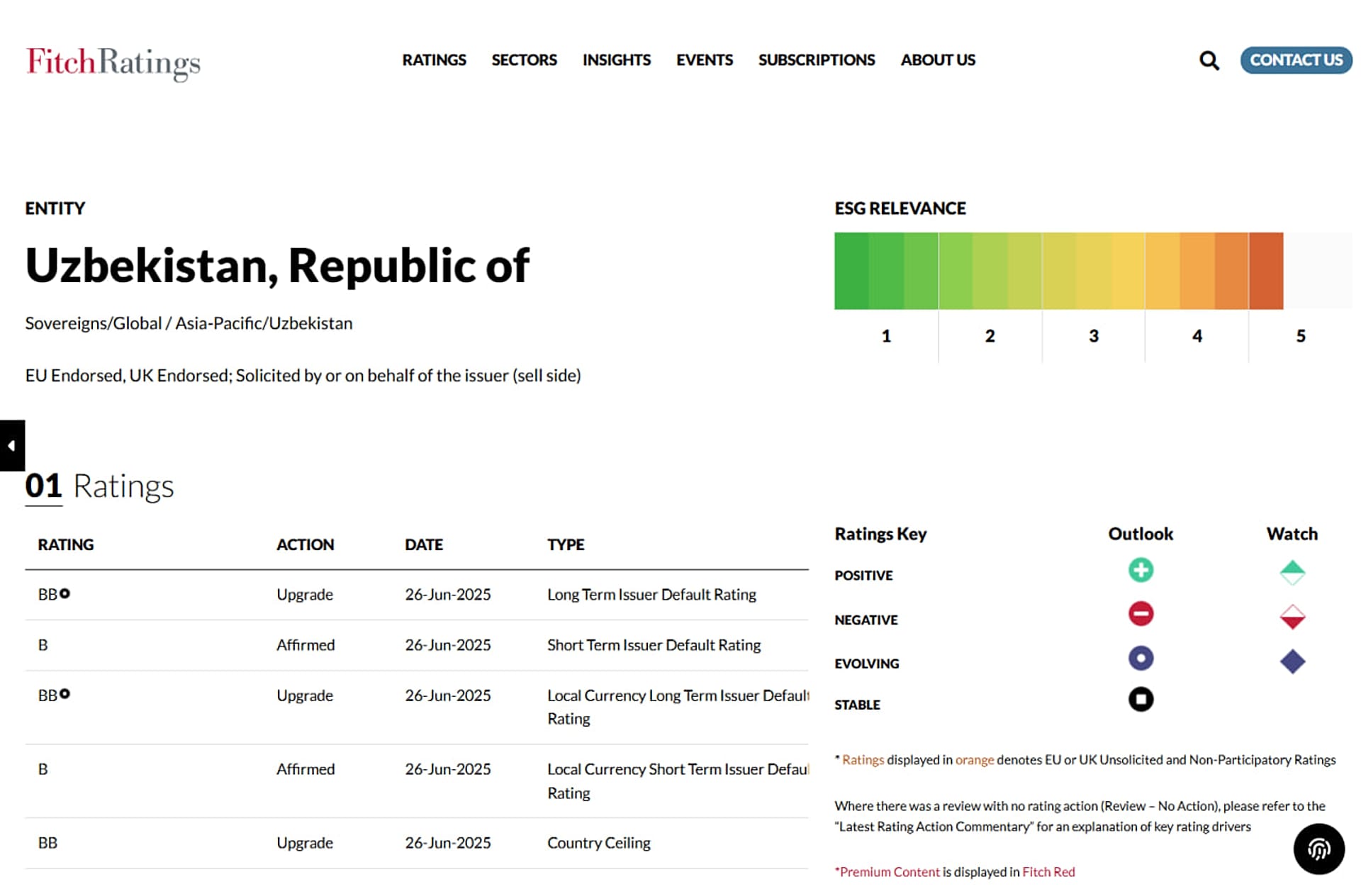Click the positive watch diamond icon
This screenshot has width=1361, height=889.
[1292, 573]
